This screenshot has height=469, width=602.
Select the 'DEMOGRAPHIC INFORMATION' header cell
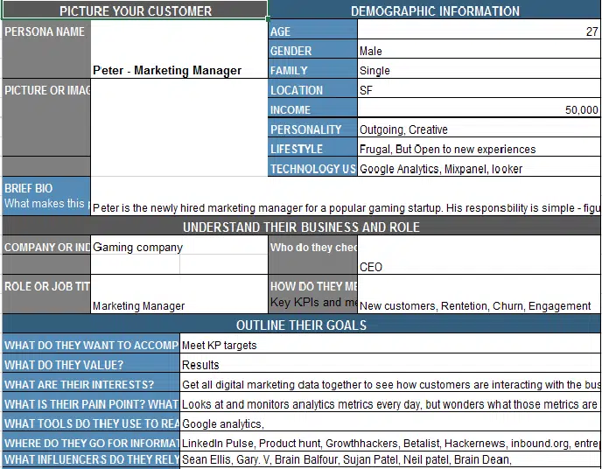point(435,11)
